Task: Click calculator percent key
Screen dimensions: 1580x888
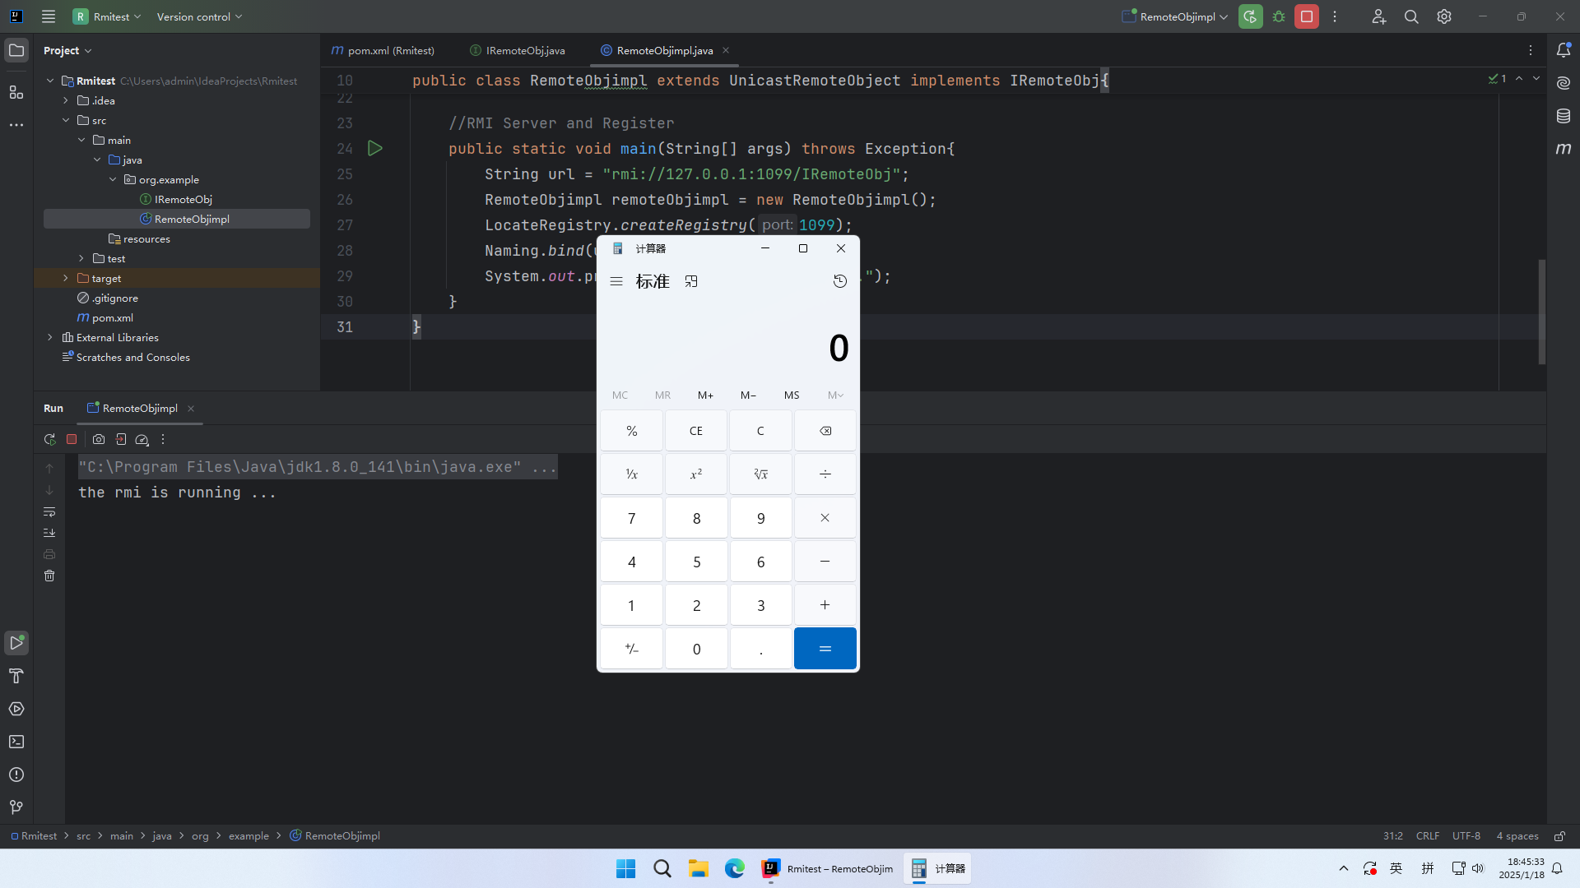Action: (632, 431)
